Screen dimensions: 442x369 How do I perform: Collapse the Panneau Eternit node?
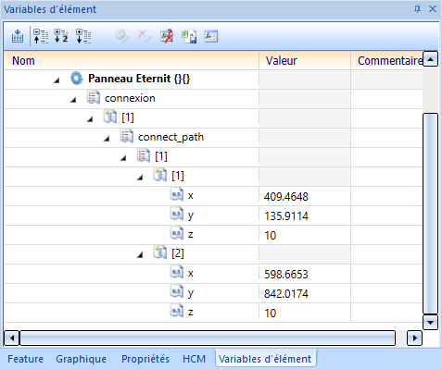pos(57,80)
